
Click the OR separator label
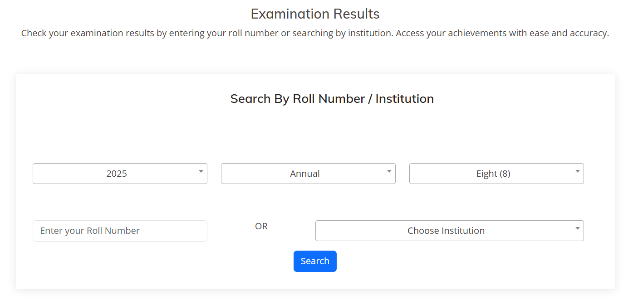(x=261, y=226)
